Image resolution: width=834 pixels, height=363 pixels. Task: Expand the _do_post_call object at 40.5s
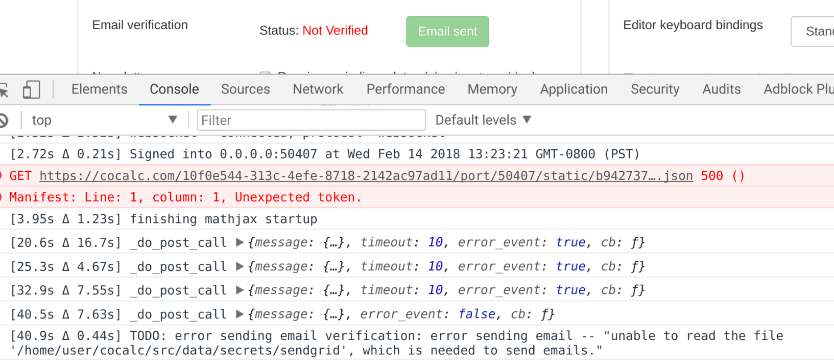point(239,314)
